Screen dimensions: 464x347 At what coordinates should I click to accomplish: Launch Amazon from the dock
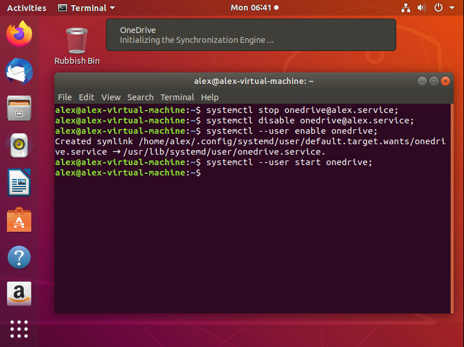coord(19,294)
